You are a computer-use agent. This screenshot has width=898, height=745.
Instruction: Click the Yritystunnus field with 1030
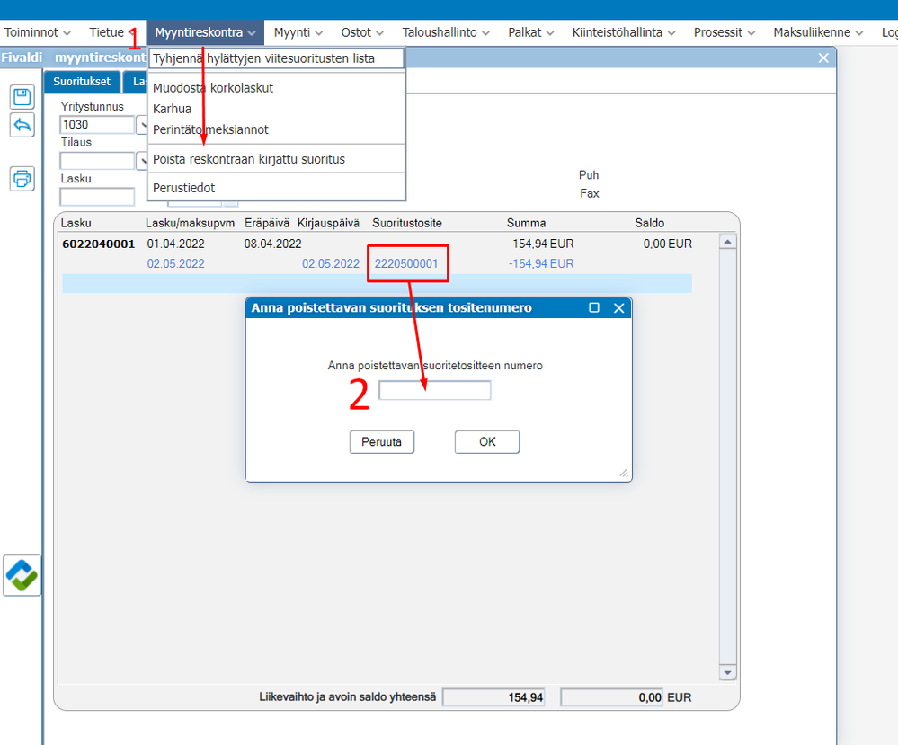(97, 125)
